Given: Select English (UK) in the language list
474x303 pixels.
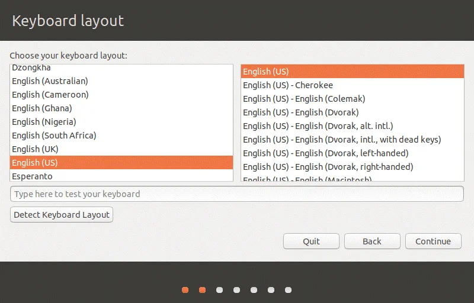Looking at the screenshot, I should 34,149.
